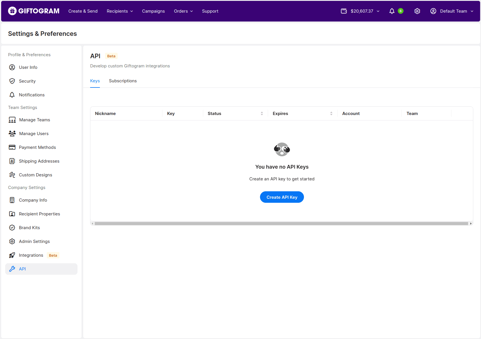
Task: Click the Notifications sidebar label
Action: tap(32, 95)
